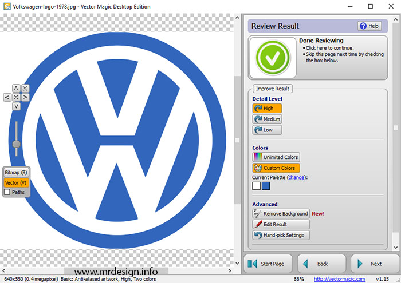Enable the Paths checkbox
This screenshot has width=401, height=283.
point(7,192)
